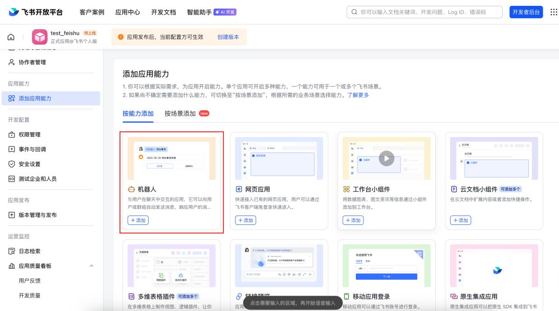Open 开发文档 in the top navigation
Image resolution: width=559 pixels, height=311 pixels.
pyautogui.click(x=163, y=13)
